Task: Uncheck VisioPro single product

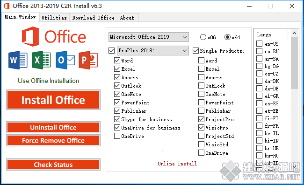Action: pyautogui.click(x=201, y=128)
